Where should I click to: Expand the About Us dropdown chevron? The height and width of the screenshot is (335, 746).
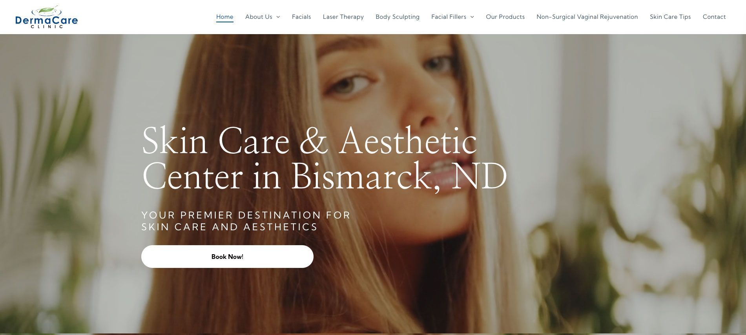278,17
